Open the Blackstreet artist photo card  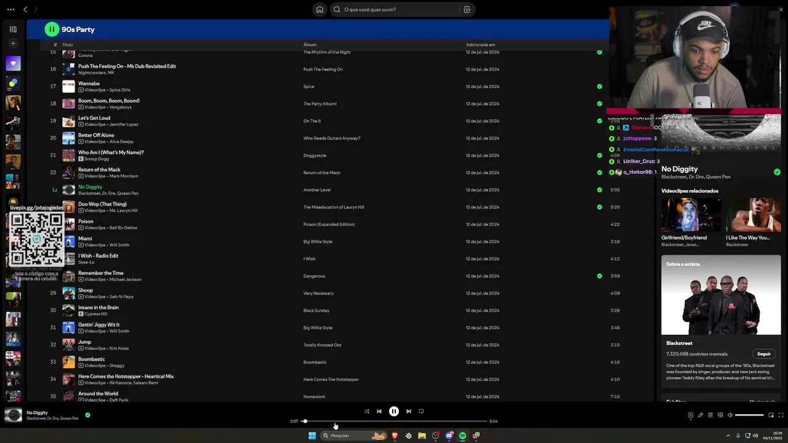point(721,295)
